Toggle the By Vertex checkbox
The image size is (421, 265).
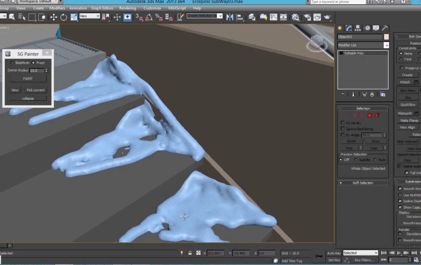343,123
